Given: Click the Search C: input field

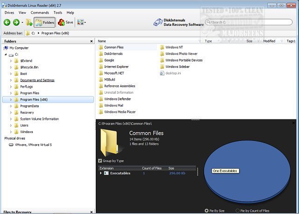Looking at the screenshot, I should 249,22.
